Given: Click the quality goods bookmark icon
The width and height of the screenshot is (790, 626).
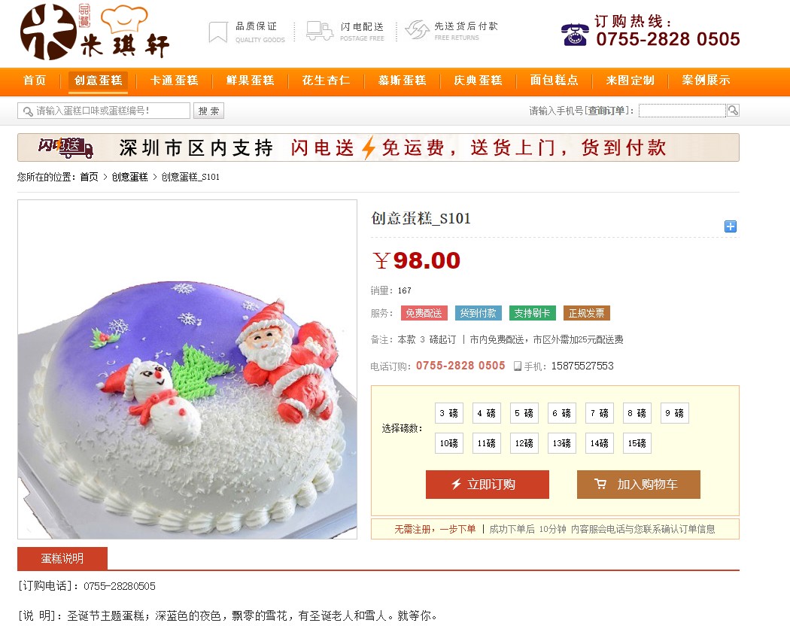Looking at the screenshot, I should click(218, 32).
